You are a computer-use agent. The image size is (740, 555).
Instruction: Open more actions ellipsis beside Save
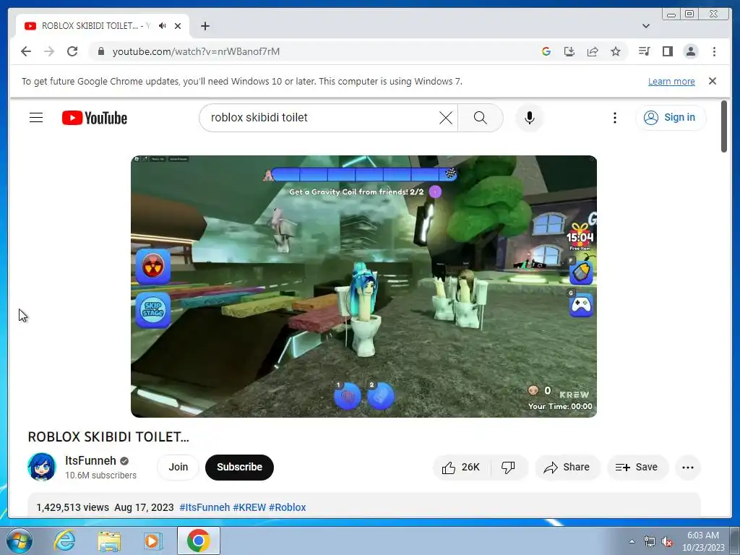(x=688, y=468)
